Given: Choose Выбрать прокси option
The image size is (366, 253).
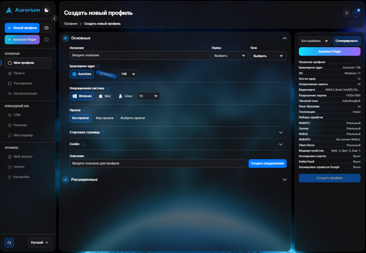Looking at the screenshot, I should pyautogui.click(x=133, y=118).
